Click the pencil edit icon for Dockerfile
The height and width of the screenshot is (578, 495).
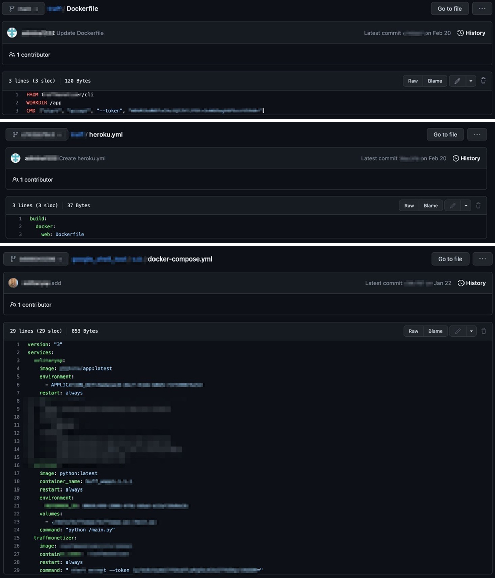457,81
